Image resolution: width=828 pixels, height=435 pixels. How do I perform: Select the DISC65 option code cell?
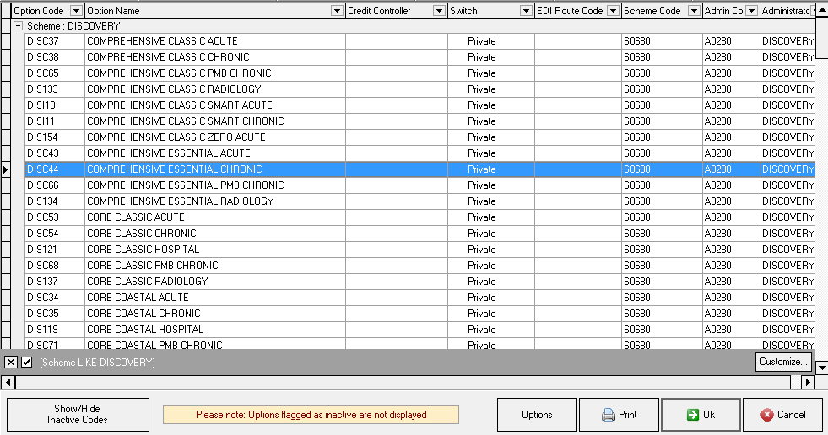coord(55,73)
